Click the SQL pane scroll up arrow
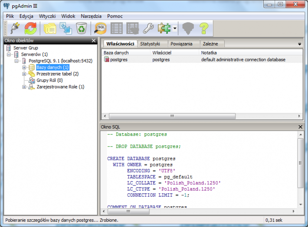The image size is (308, 227). tap(301, 135)
